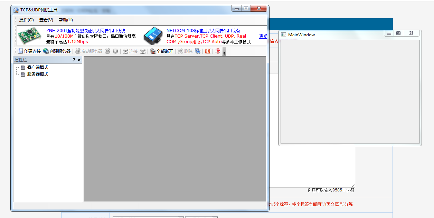Click the 删除 toolbar button
This screenshot has width=434, height=218.
tap(185, 51)
